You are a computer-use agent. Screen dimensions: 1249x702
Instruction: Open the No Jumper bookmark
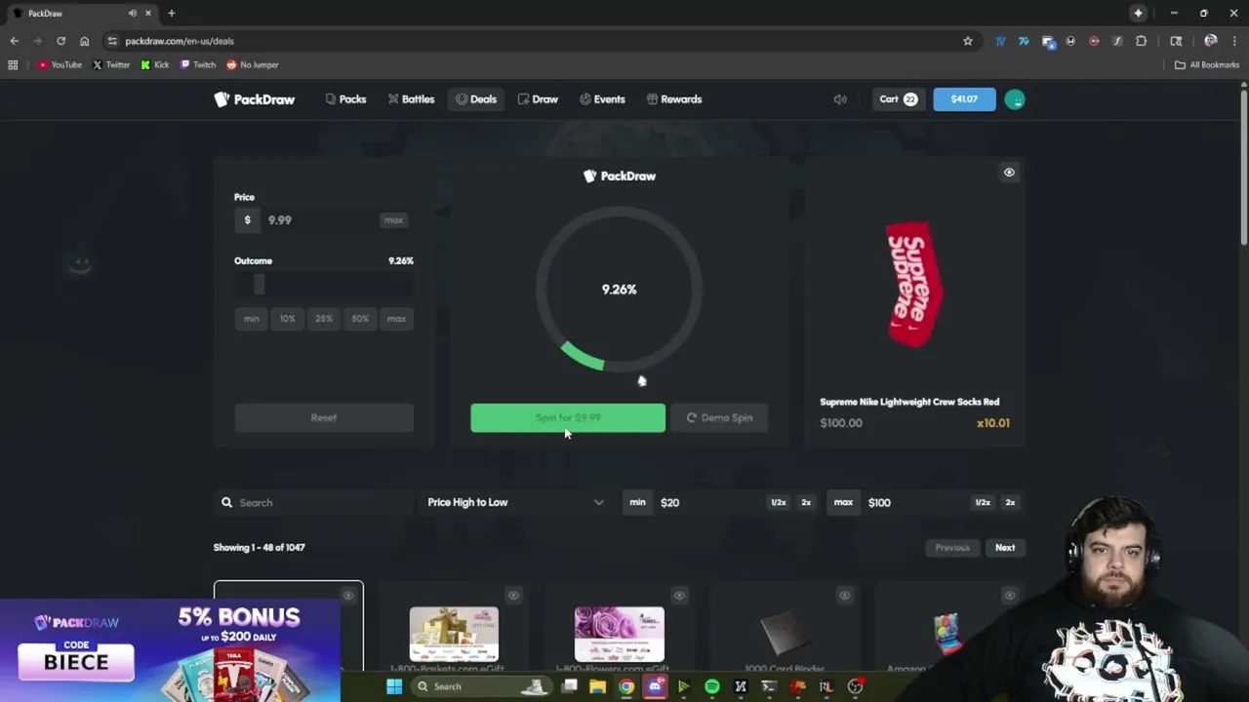253,65
